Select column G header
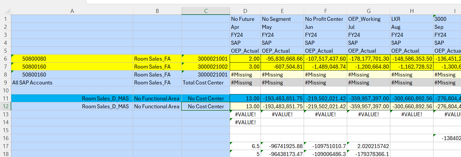 [368, 11]
